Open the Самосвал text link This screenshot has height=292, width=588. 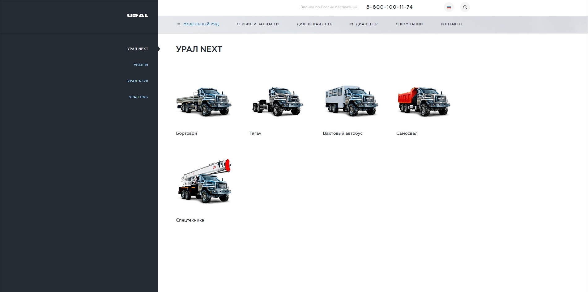[x=407, y=133]
